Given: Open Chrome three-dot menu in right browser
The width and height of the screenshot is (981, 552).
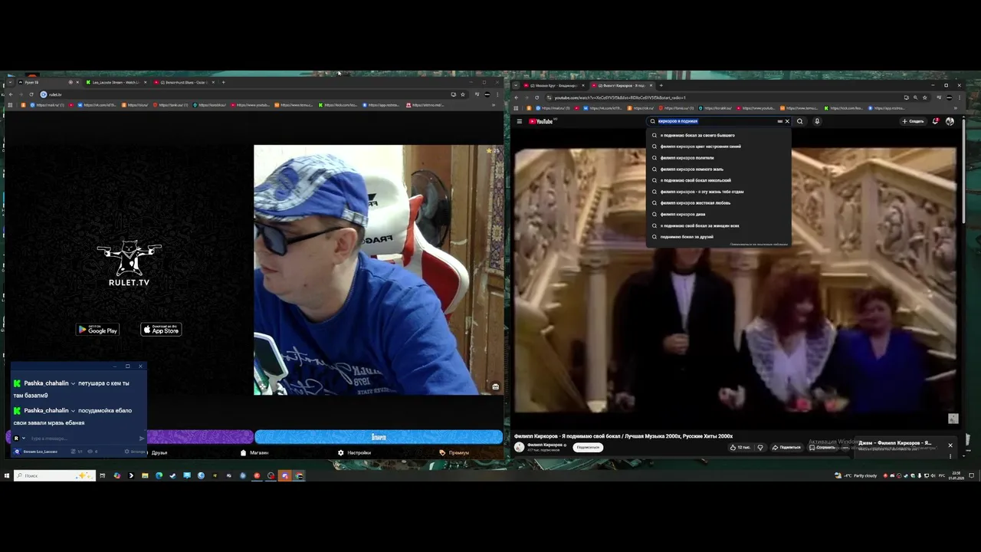Looking at the screenshot, I should coord(960,97).
